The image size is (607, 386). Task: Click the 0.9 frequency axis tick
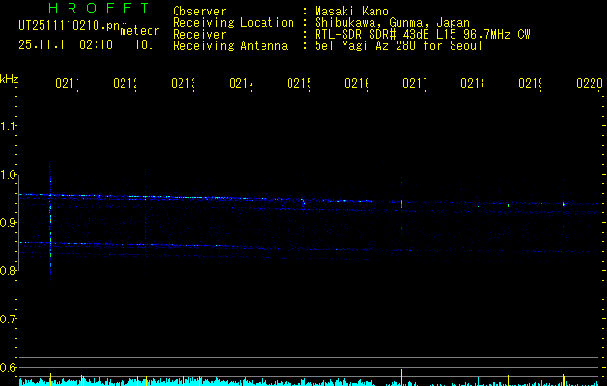[9, 223]
